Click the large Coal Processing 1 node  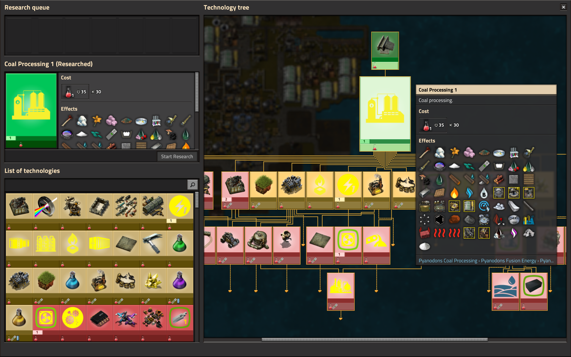click(x=385, y=110)
